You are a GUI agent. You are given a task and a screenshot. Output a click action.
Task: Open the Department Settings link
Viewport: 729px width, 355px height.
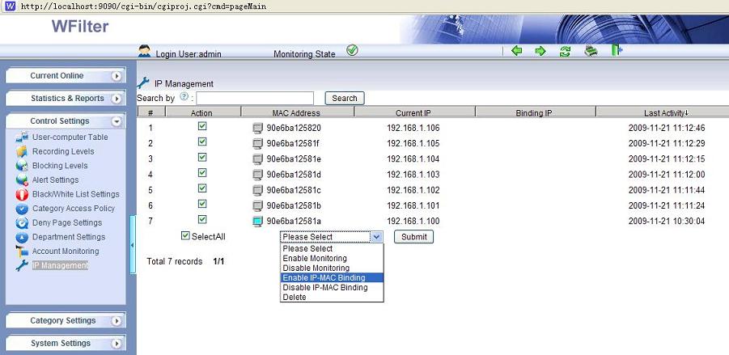pyautogui.click(x=69, y=237)
